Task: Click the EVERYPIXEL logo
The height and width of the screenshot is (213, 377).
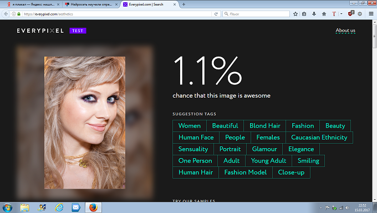Action: (40, 31)
